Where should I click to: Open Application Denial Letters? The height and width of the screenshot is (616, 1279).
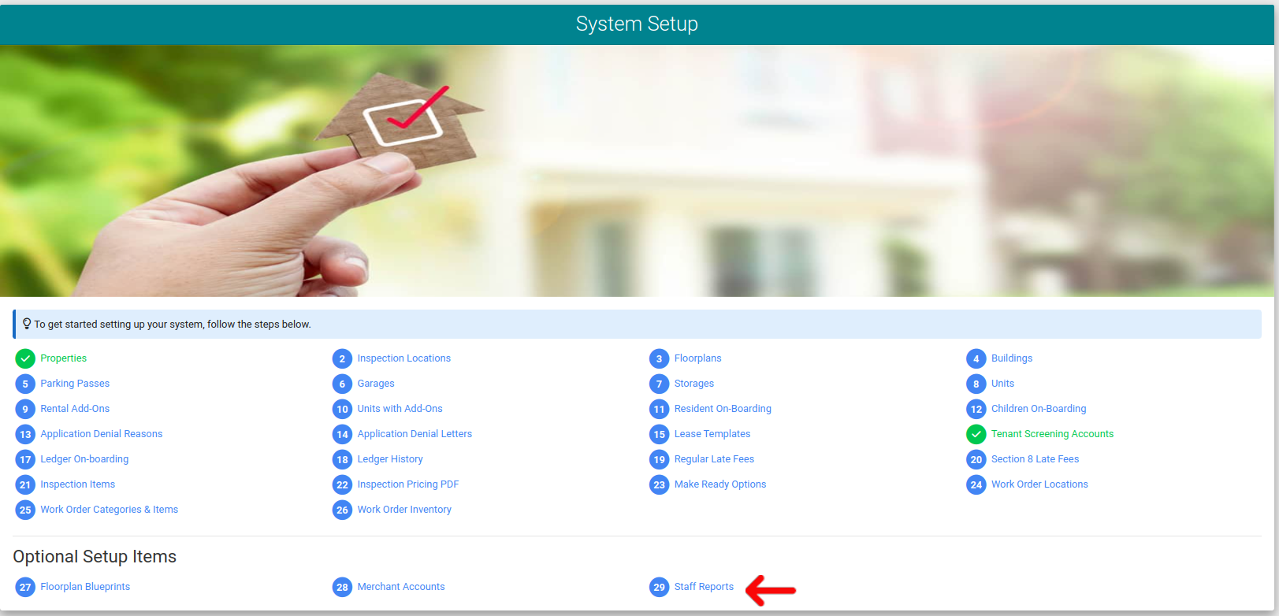(415, 434)
